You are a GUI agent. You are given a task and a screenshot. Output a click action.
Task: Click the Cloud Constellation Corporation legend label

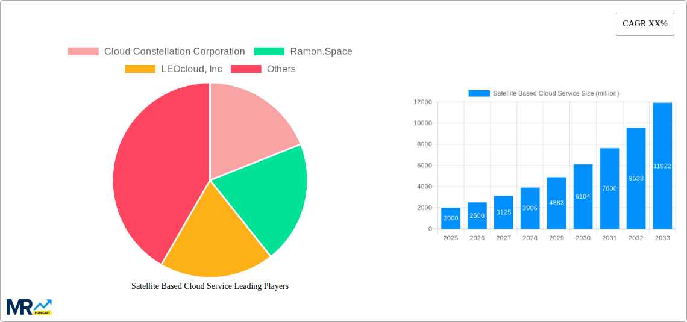click(x=174, y=52)
